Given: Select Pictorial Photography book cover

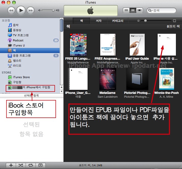Looking at the screenshot, I should coord(137,79).
